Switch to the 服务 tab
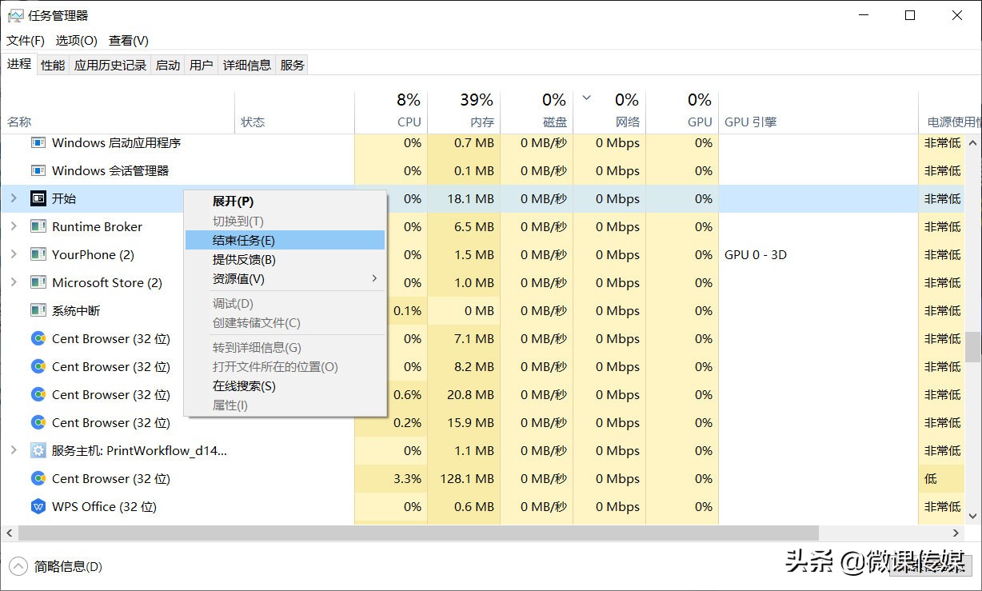 [293, 66]
